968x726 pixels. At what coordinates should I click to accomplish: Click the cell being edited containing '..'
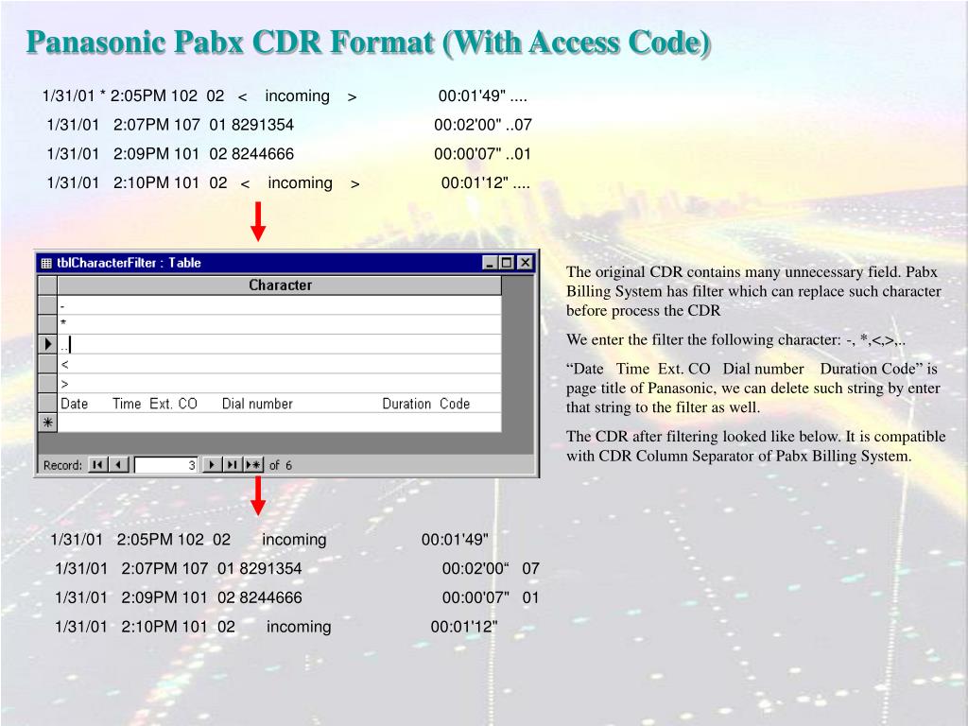click(x=280, y=344)
